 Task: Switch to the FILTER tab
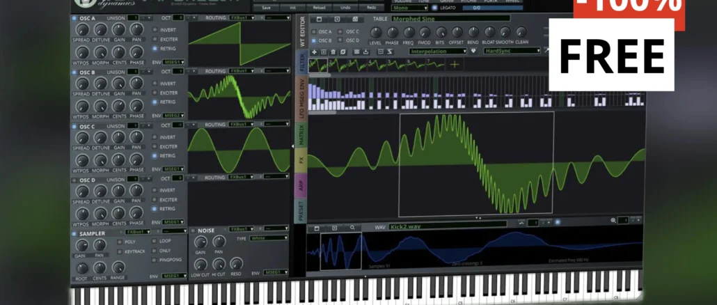click(x=302, y=63)
